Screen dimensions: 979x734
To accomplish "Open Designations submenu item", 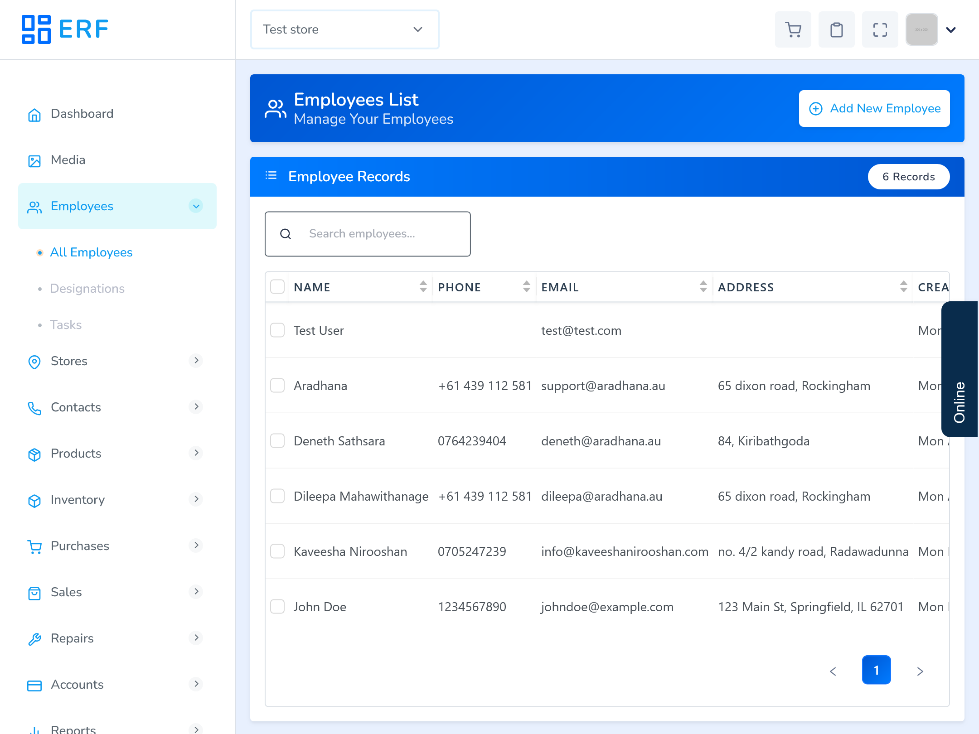I will pos(87,289).
